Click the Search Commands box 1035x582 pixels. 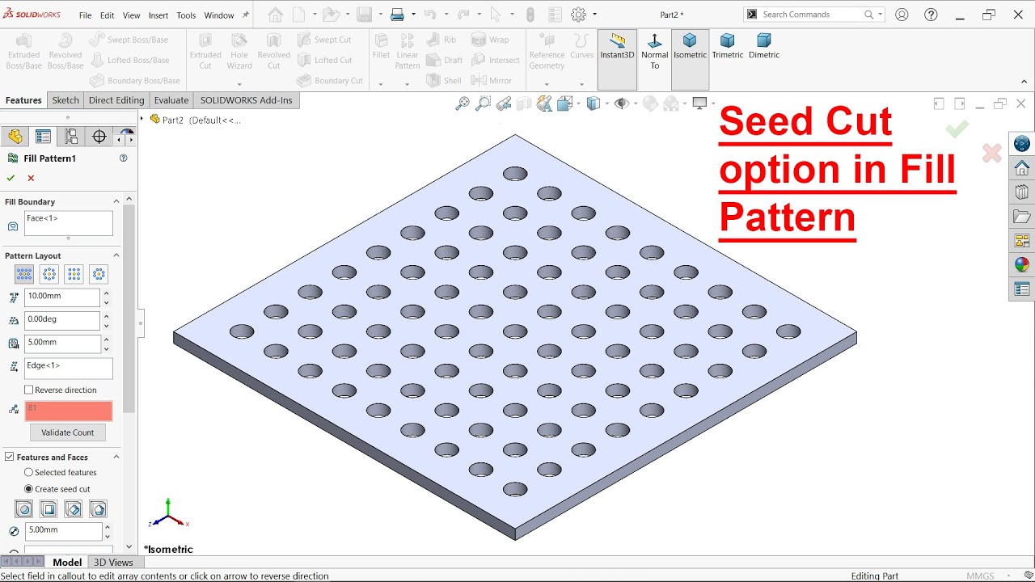tap(814, 15)
